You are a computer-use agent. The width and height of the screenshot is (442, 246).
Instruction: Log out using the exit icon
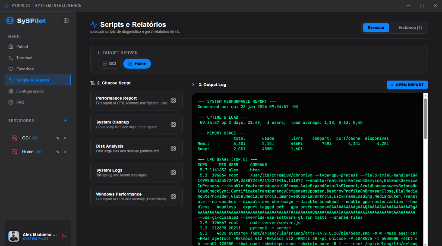coord(64,237)
